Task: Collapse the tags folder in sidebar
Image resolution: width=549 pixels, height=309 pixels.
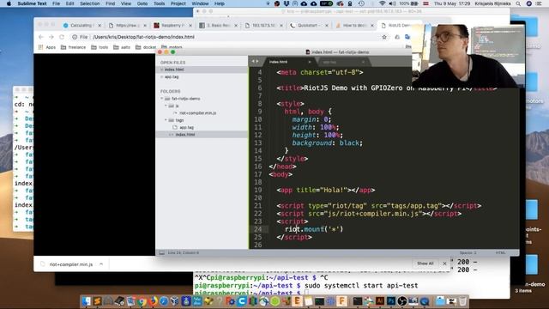Action: [x=166, y=120]
